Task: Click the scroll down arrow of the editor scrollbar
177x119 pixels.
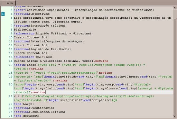Action: (x=175, y=116)
